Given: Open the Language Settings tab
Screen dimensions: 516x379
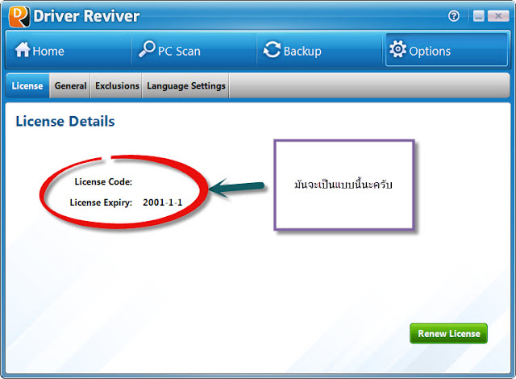Looking at the screenshot, I should click(186, 85).
